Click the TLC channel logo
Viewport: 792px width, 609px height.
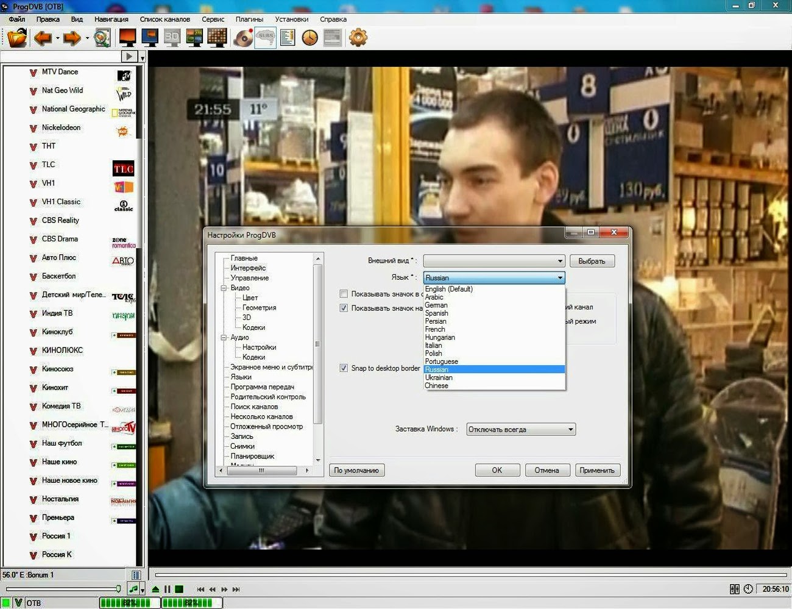point(124,169)
